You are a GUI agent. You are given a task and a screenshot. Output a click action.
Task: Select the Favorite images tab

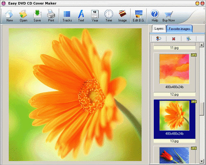pos(179,29)
